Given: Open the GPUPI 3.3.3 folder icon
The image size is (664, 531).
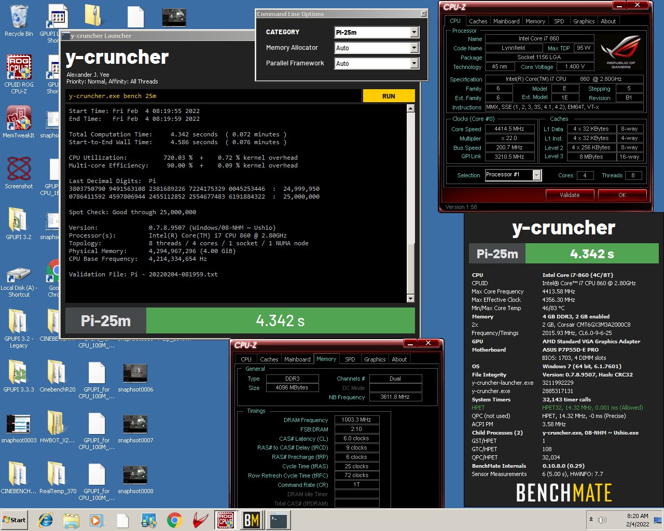Looking at the screenshot, I should tap(19, 376).
